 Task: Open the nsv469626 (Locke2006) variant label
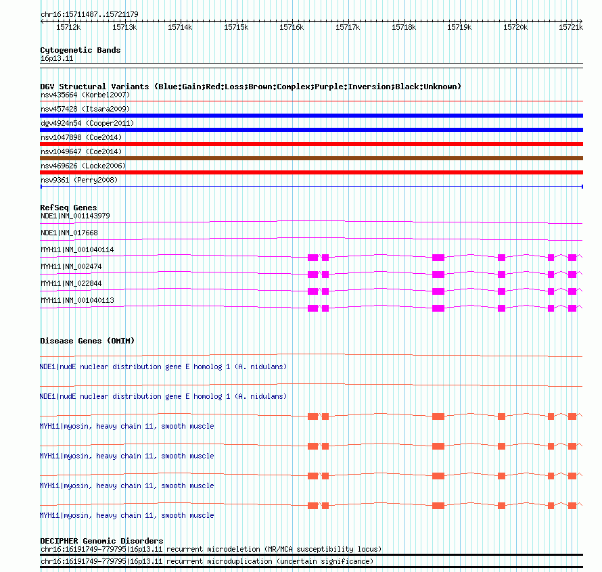pos(83,166)
